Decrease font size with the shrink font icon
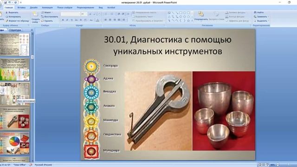 pyautogui.click(x=95, y=14)
